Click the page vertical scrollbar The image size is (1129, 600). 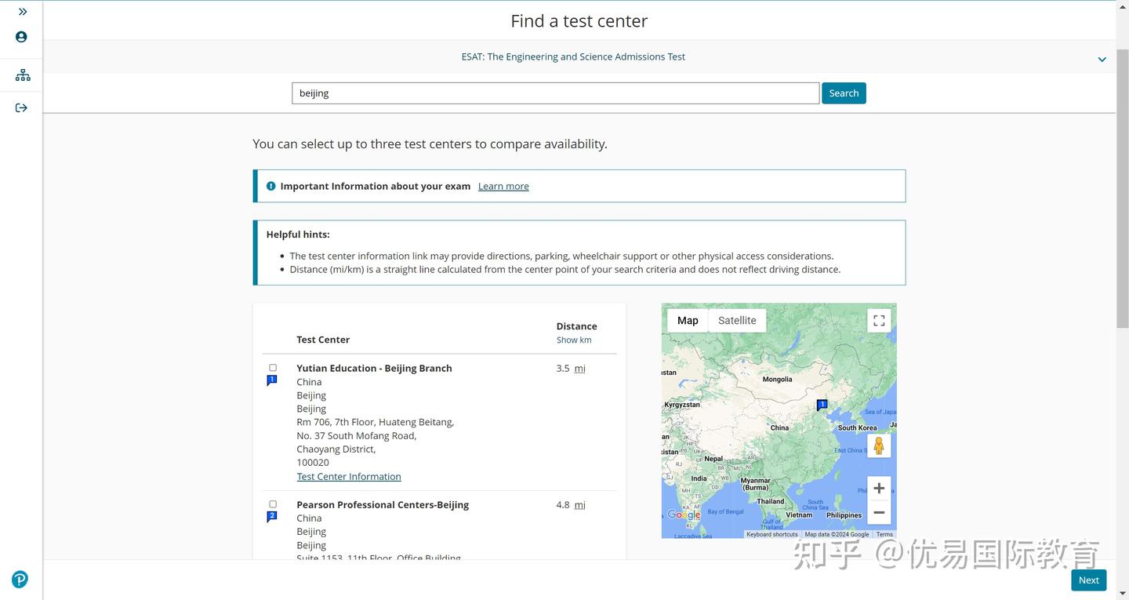(1123, 188)
